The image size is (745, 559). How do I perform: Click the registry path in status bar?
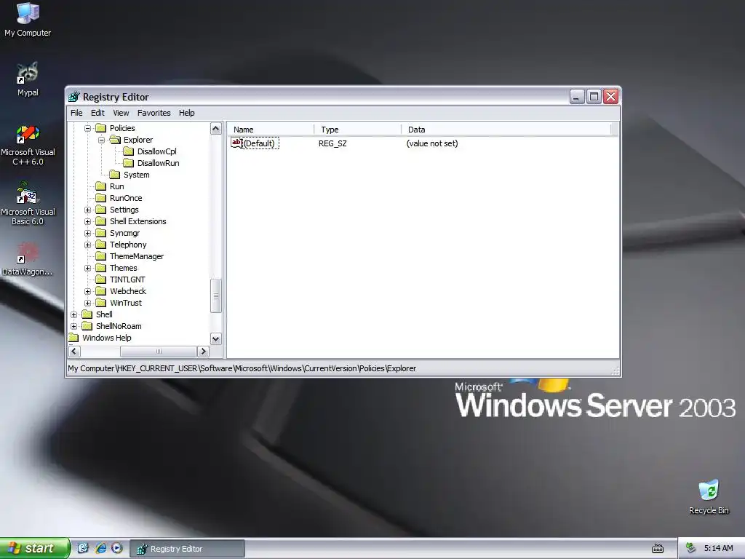coord(242,368)
